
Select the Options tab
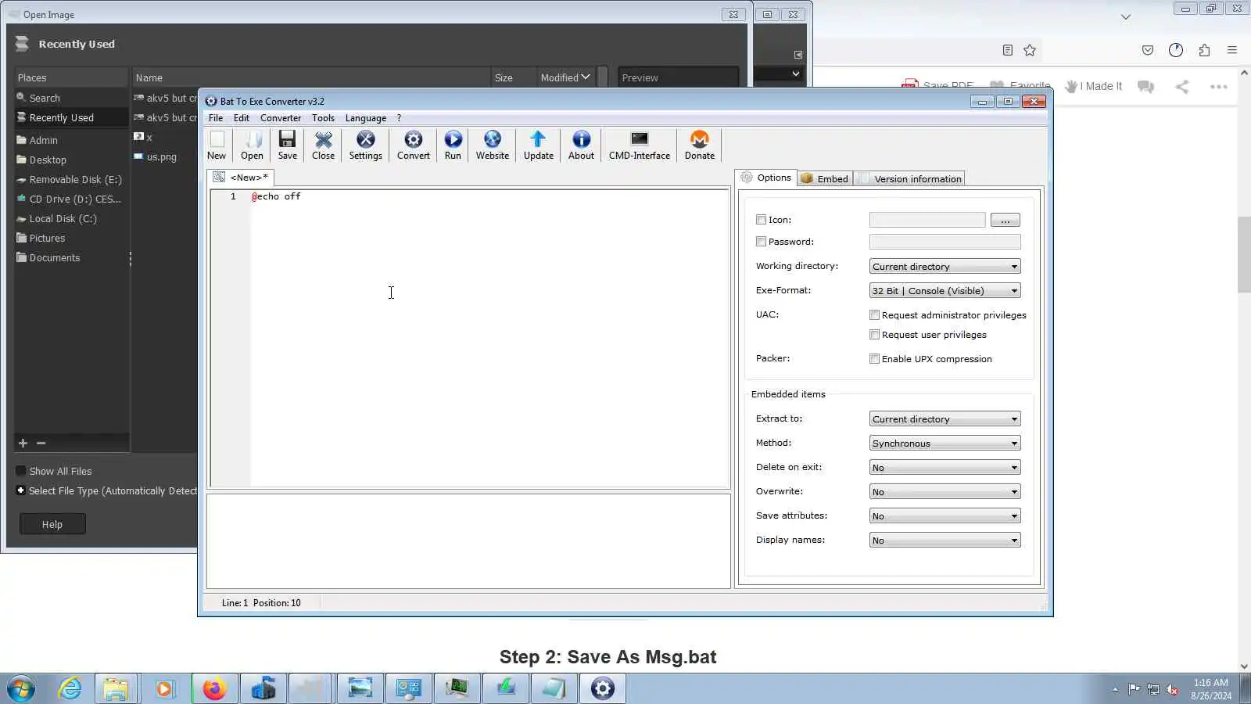coord(766,178)
